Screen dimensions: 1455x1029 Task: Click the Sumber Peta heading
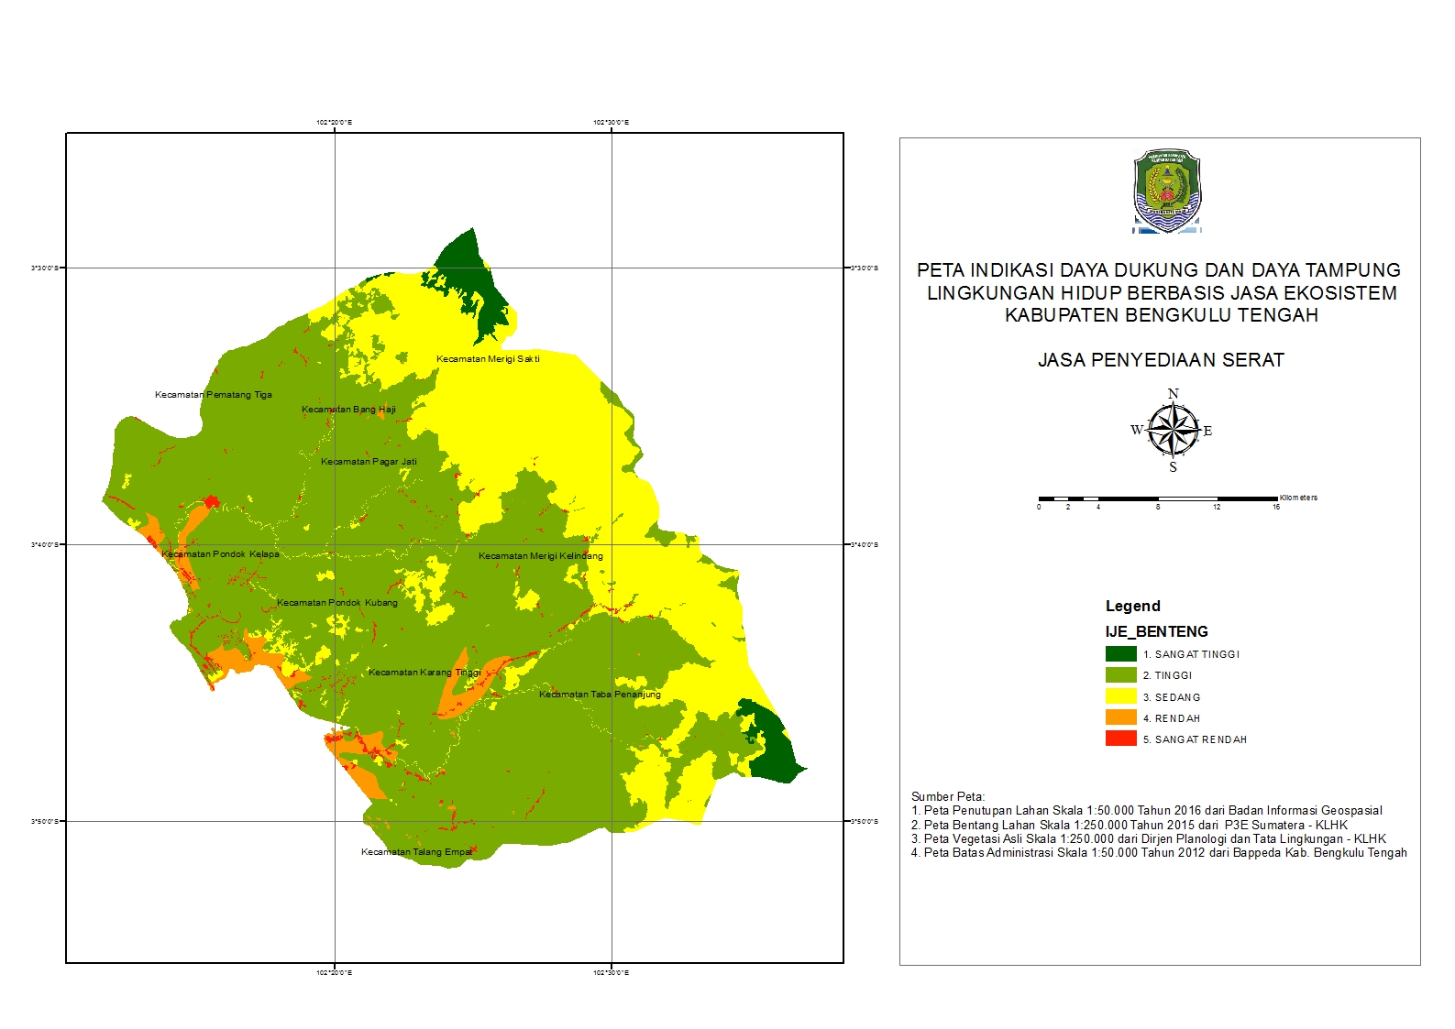(947, 797)
